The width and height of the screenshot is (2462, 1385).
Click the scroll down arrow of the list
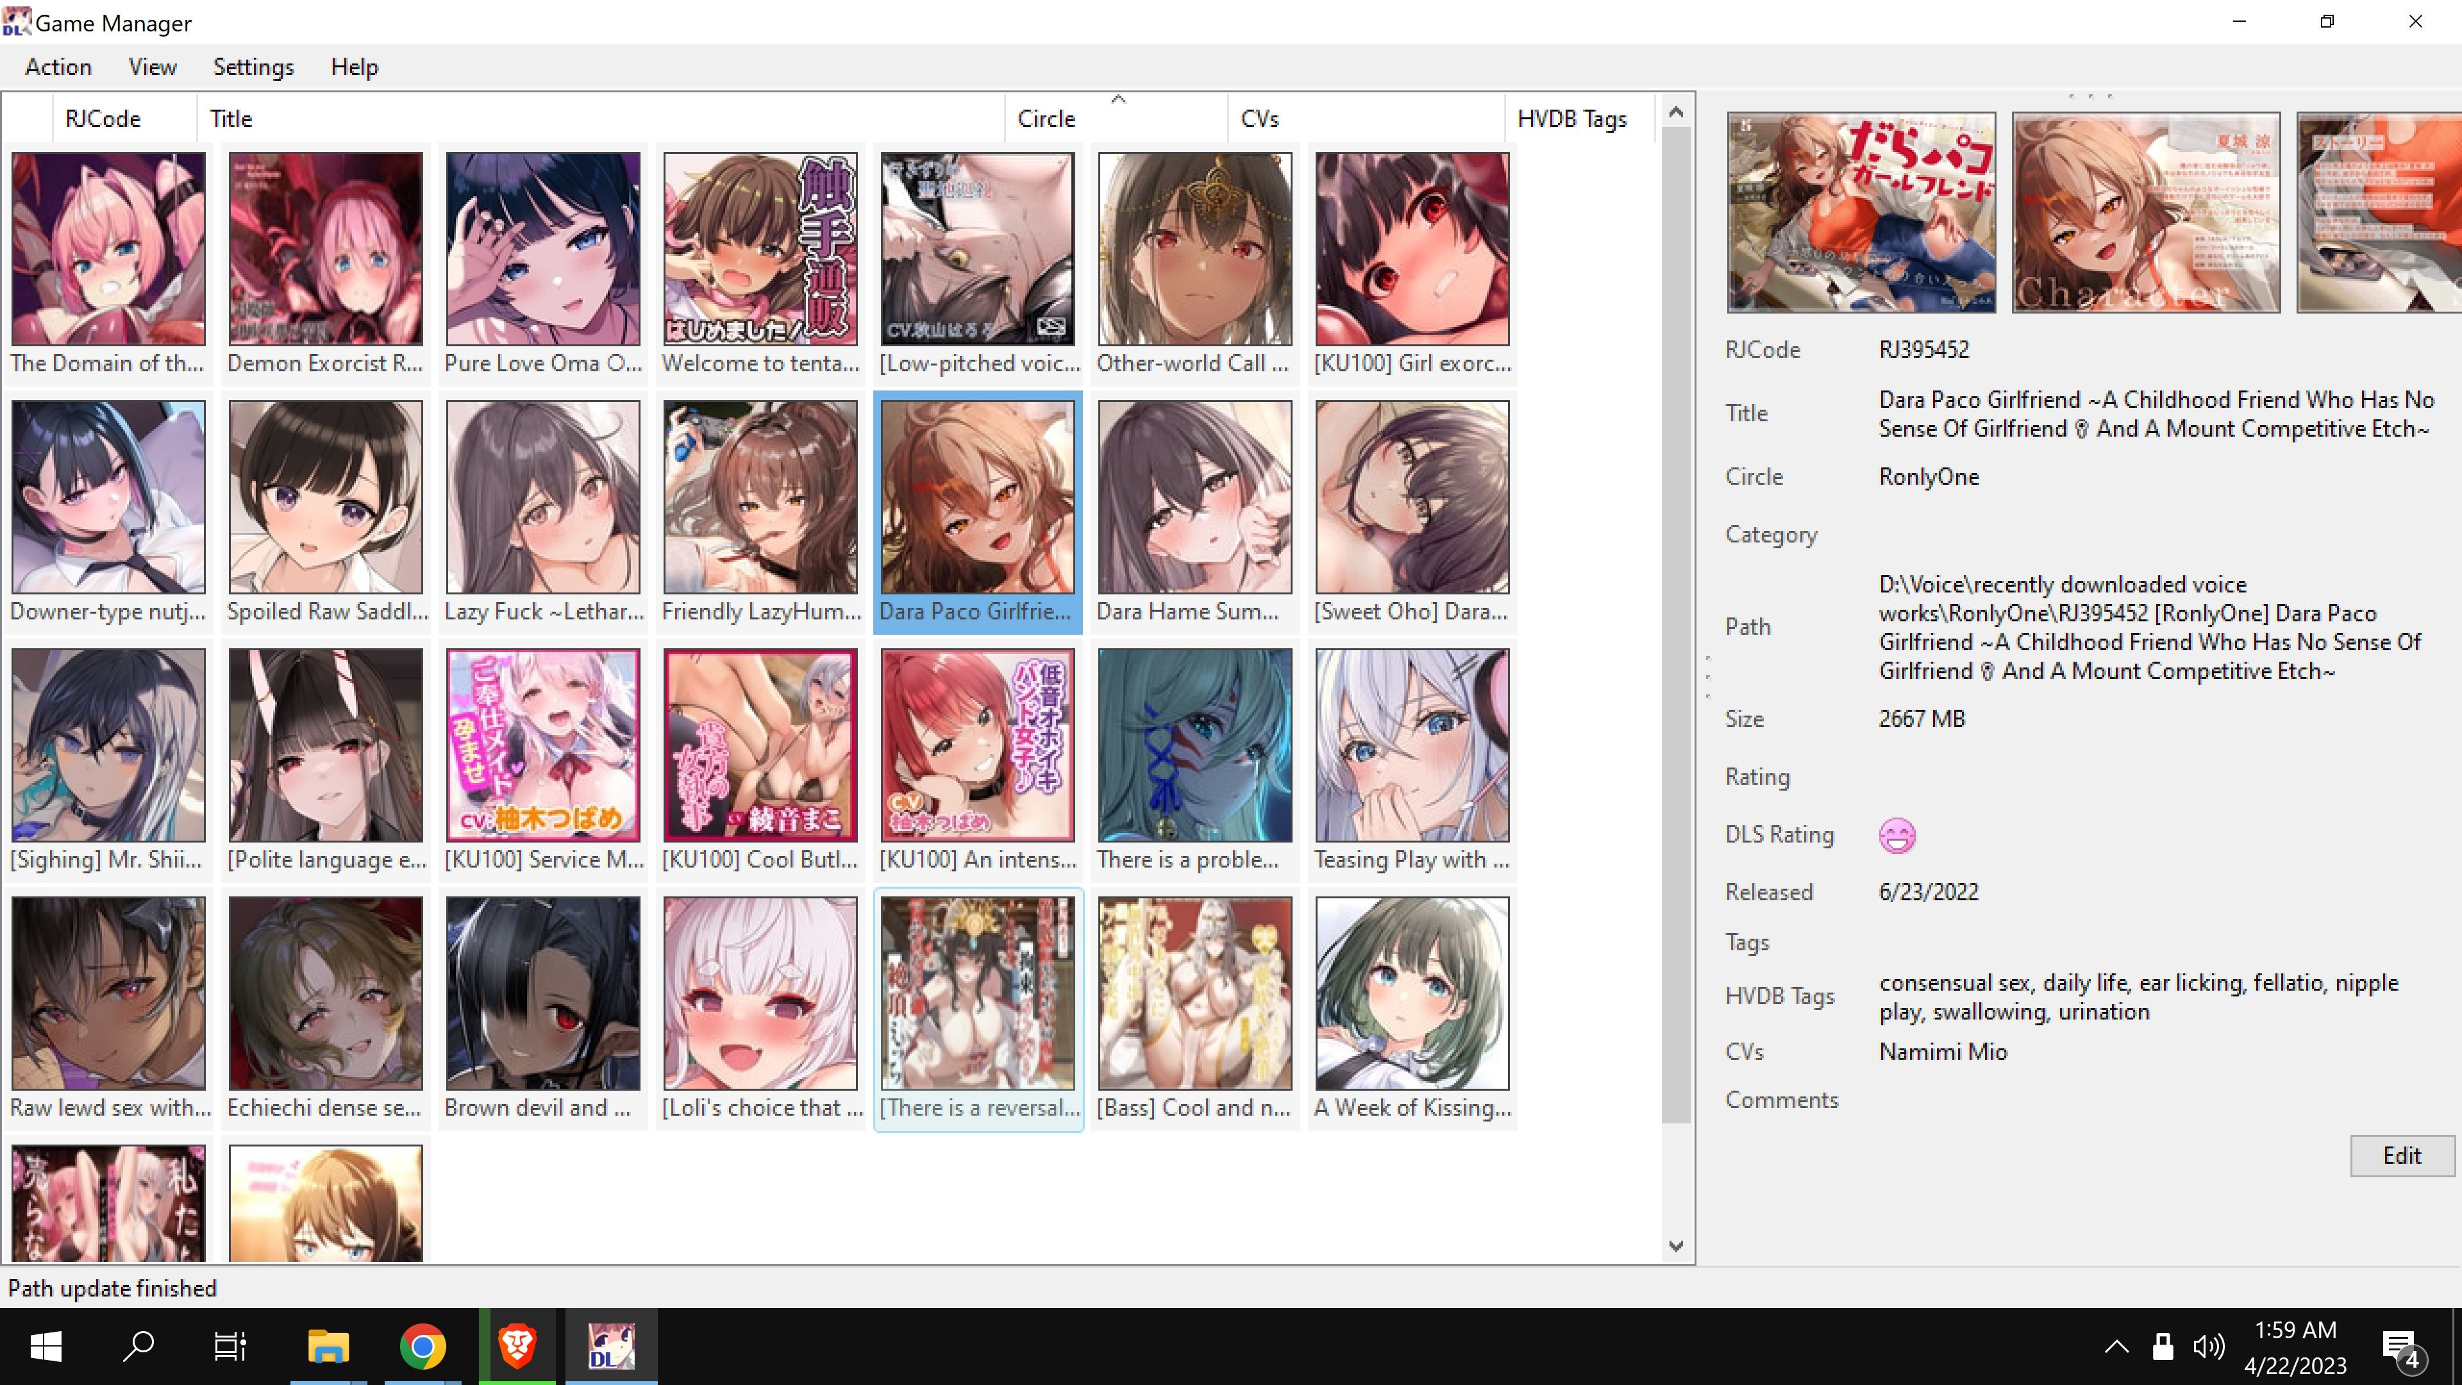click(1675, 1245)
